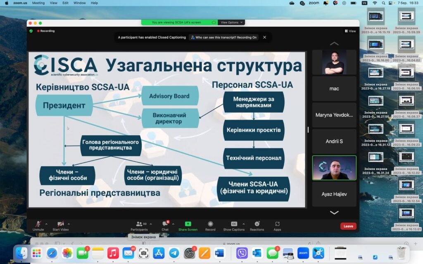Image resolution: width=423 pixels, height=264 pixels.
Task: Click the green Share Screen icon
Action: pyautogui.click(x=188, y=224)
